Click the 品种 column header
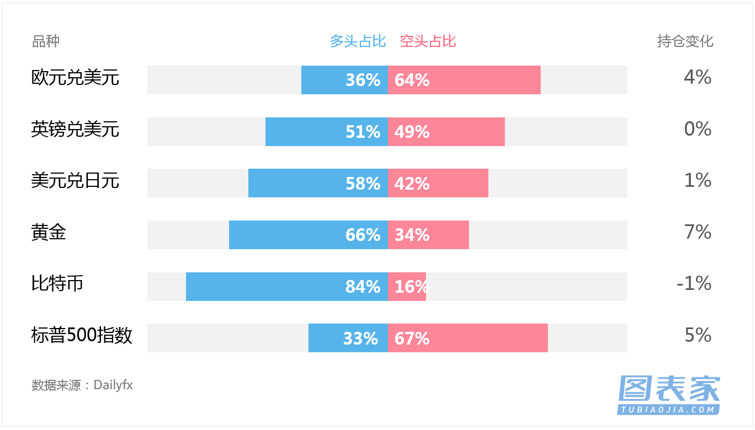Screen dimensions: 755x430 (46, 41)
